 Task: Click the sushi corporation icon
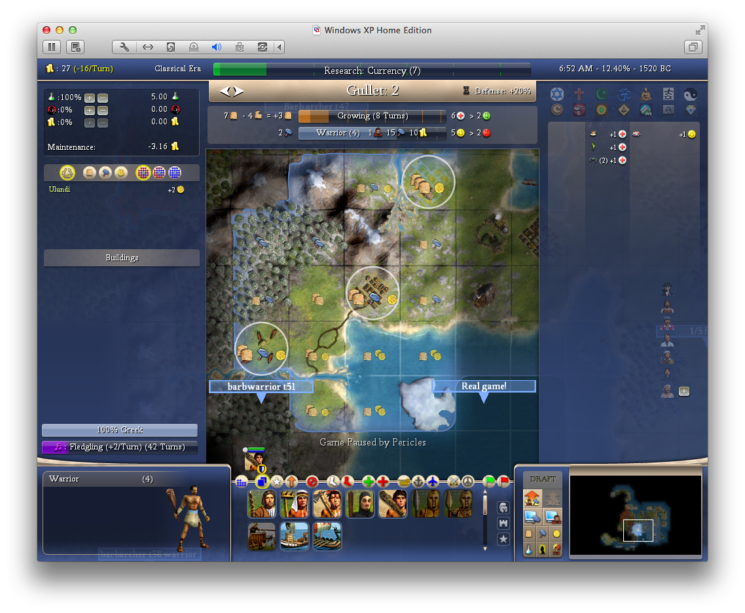pyautogui.click(x=579, y=110)
